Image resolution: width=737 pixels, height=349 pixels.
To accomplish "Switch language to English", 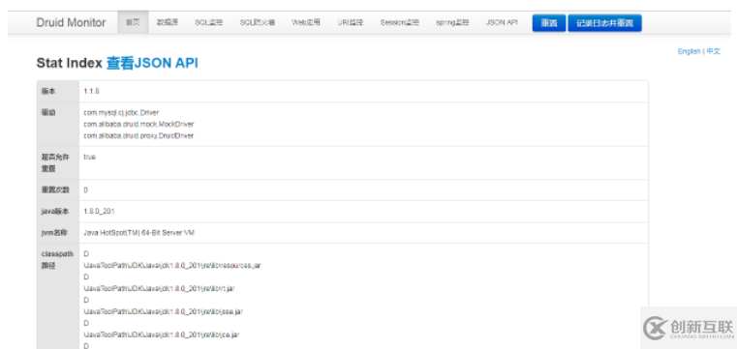I will (x=689, y=51).
